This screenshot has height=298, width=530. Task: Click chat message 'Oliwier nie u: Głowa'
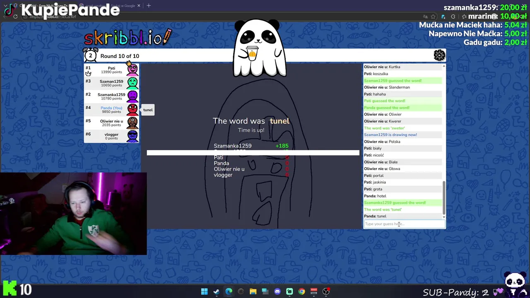(403, 168)
